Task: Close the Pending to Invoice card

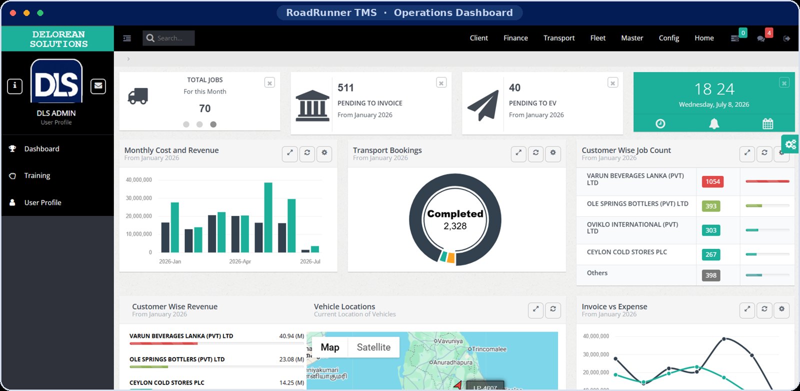Action: pos(441,83)
